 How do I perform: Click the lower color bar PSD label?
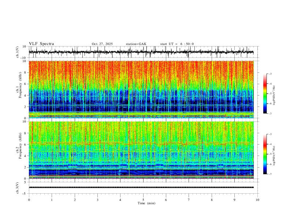pos(274,156)
